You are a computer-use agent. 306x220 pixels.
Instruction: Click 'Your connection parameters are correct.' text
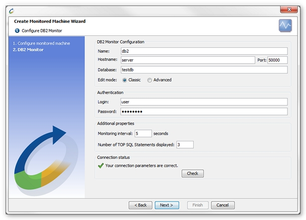(x=142, y=166)
